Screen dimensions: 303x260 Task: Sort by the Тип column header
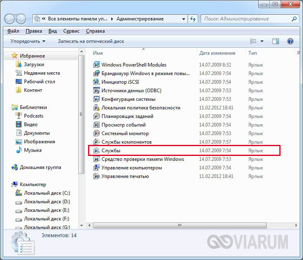(x=252, y=53)
